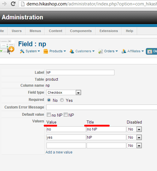The width and height of the screenshot is (157, 171).
Task: Click the browser forward arrow
Action: (4, 4)
